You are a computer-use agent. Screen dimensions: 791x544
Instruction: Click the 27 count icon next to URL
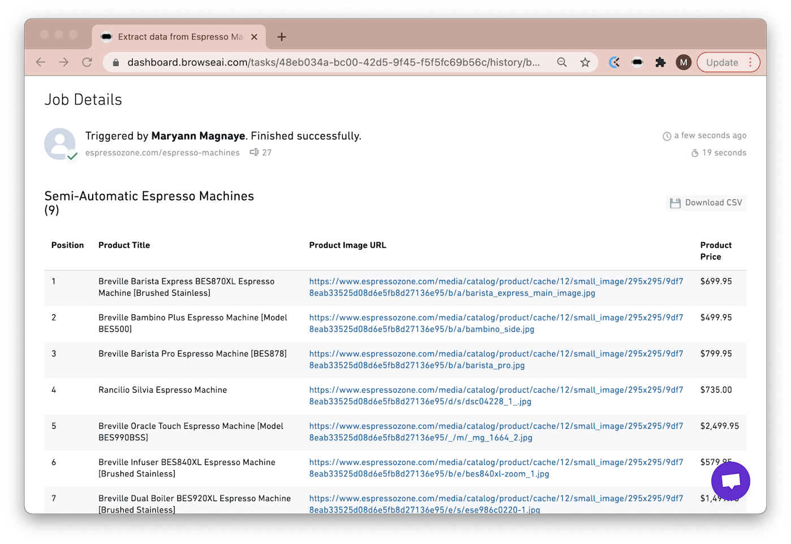pyautogui.click(x=254, y=152)
